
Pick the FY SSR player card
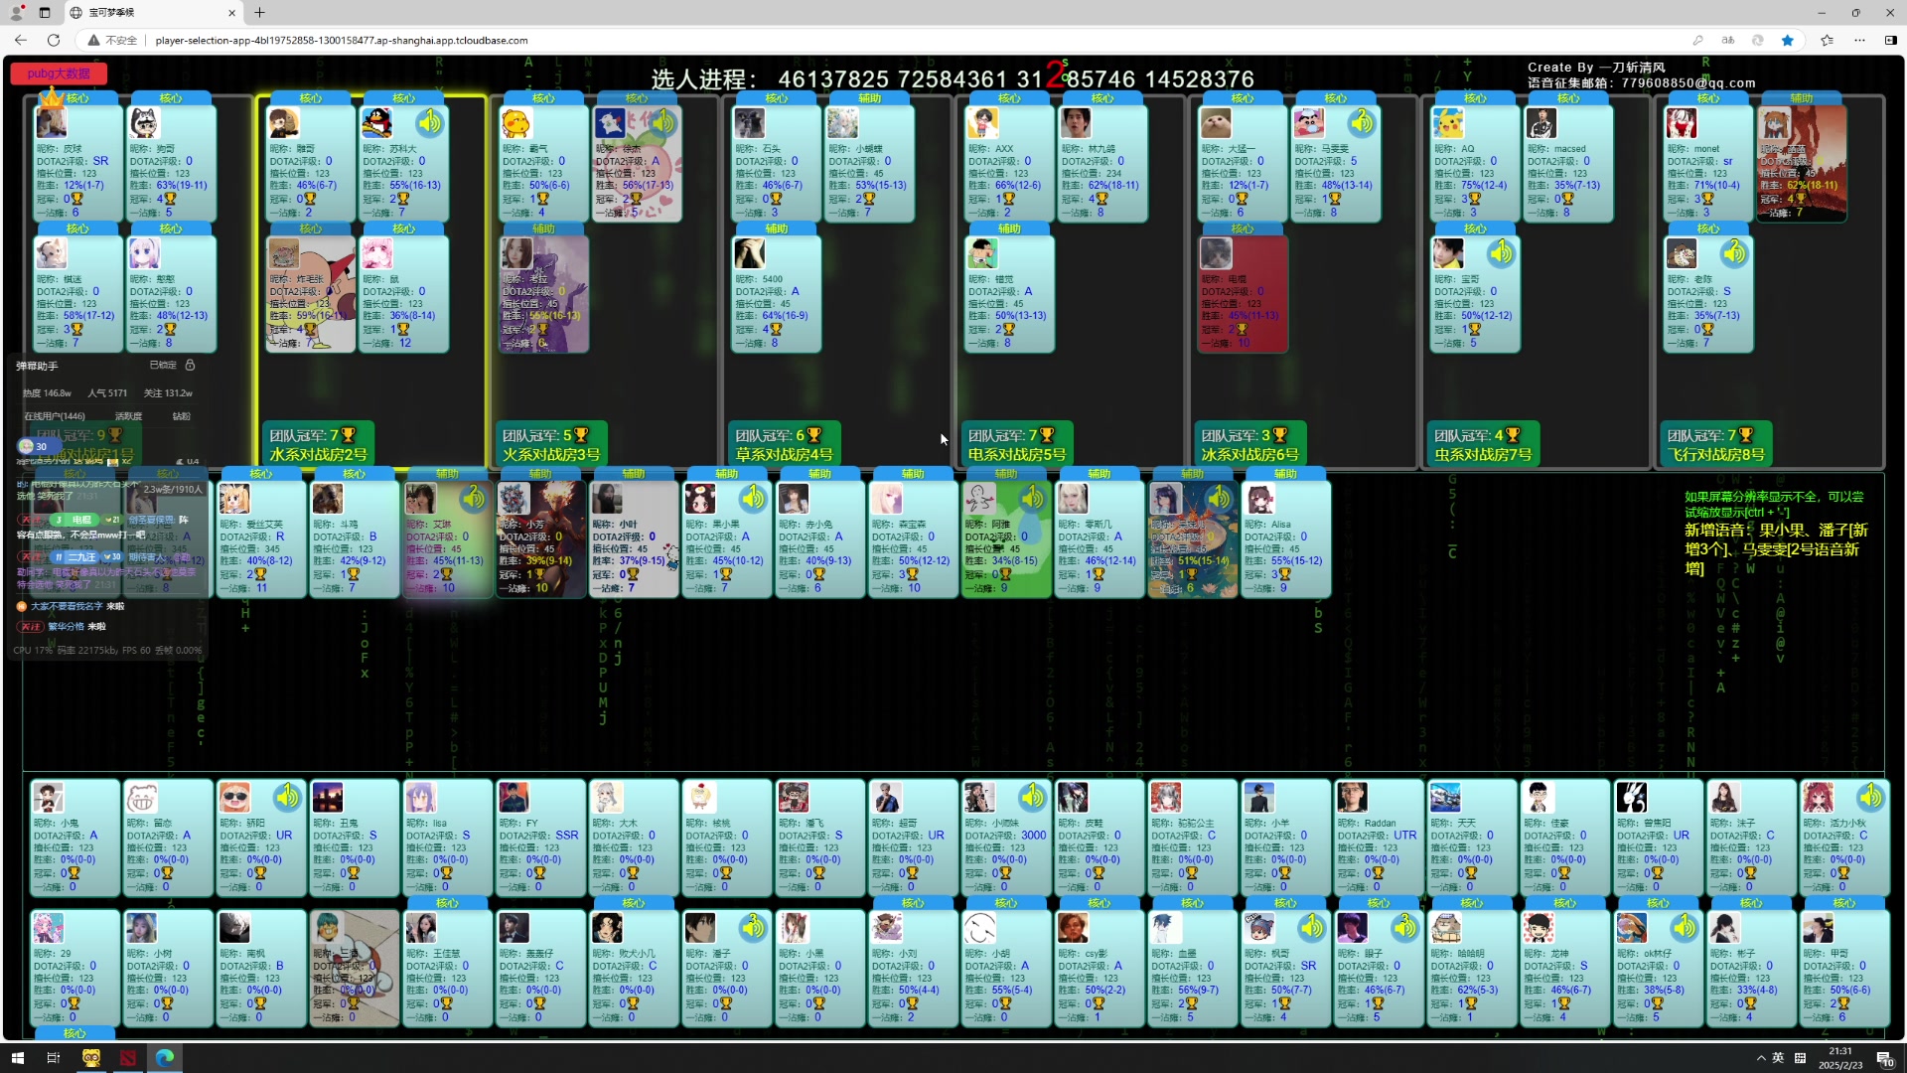(540, 838)
